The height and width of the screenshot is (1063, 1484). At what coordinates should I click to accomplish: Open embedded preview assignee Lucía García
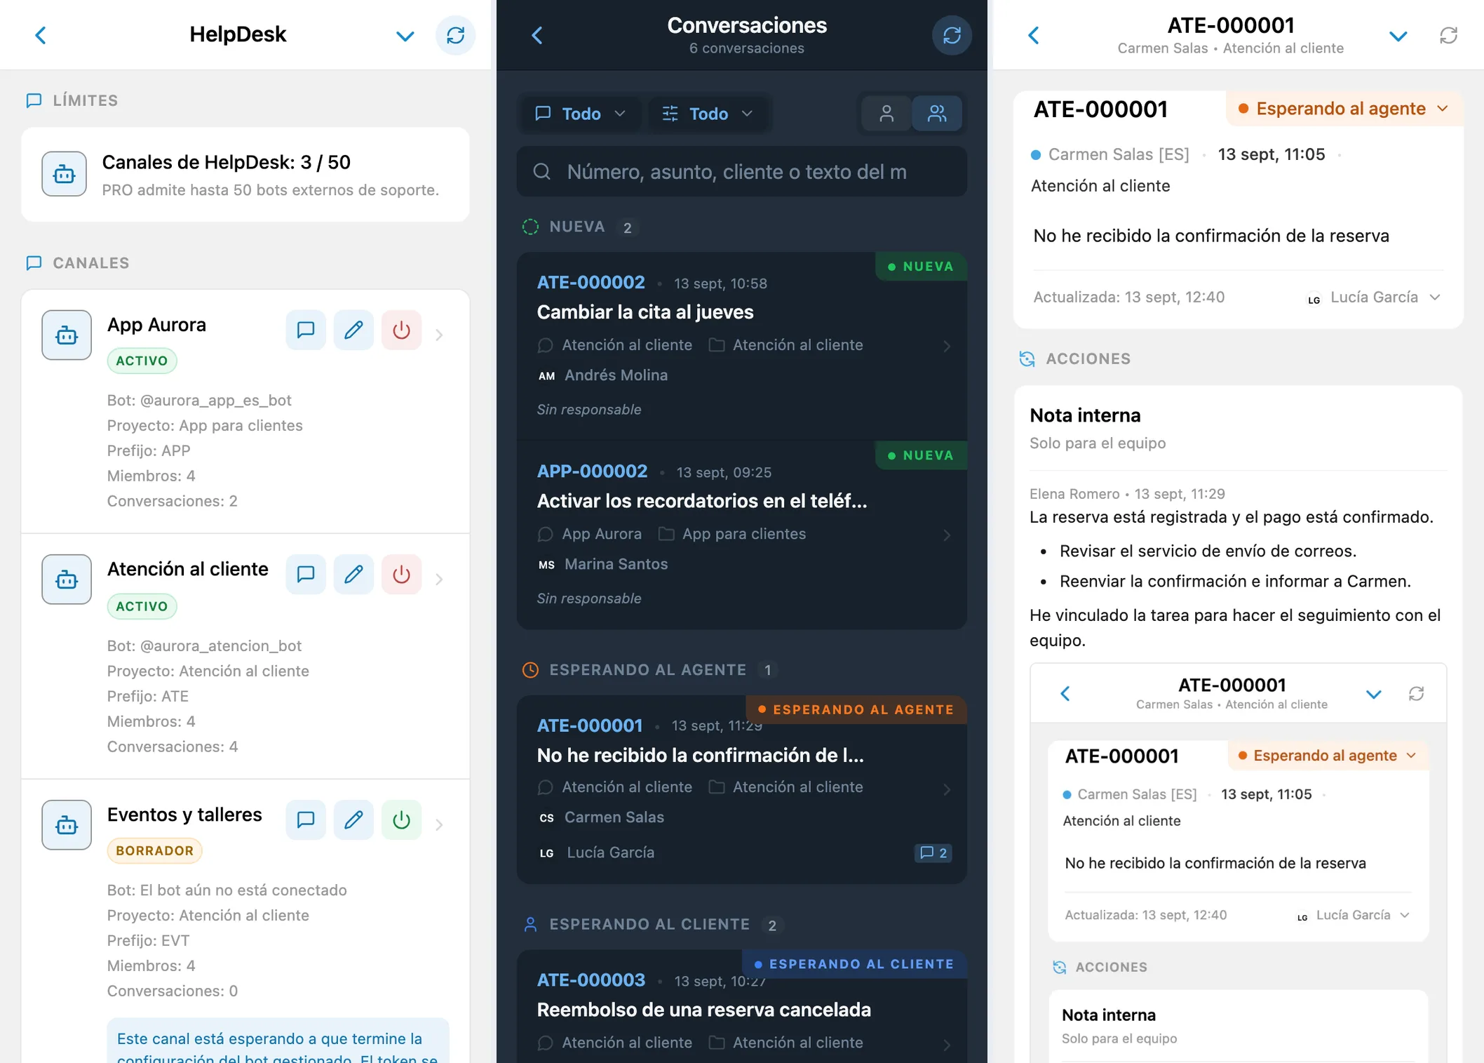click(x=1353, y=916)
